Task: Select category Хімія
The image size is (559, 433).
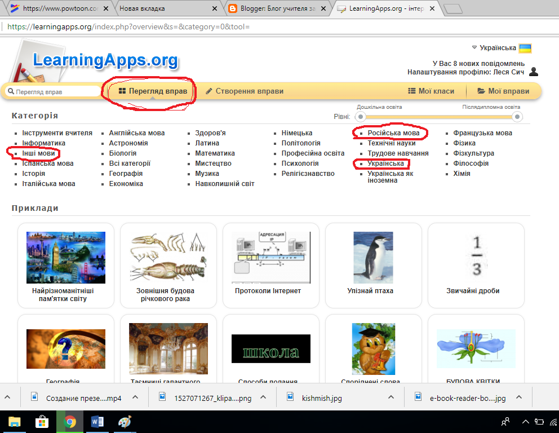Action: pos(462,174)
